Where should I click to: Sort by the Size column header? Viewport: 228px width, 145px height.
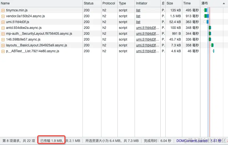[x=174, y=3]
